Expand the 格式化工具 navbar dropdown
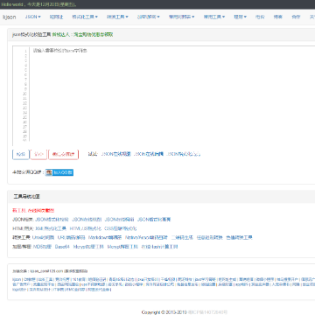This screenshot has width=315, height=315. click(x=85, y=17)
